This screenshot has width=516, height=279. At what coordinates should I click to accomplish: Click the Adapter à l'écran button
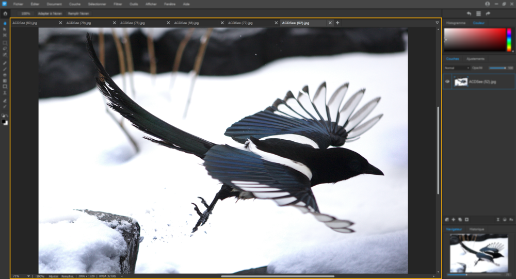tap(50, 13)
